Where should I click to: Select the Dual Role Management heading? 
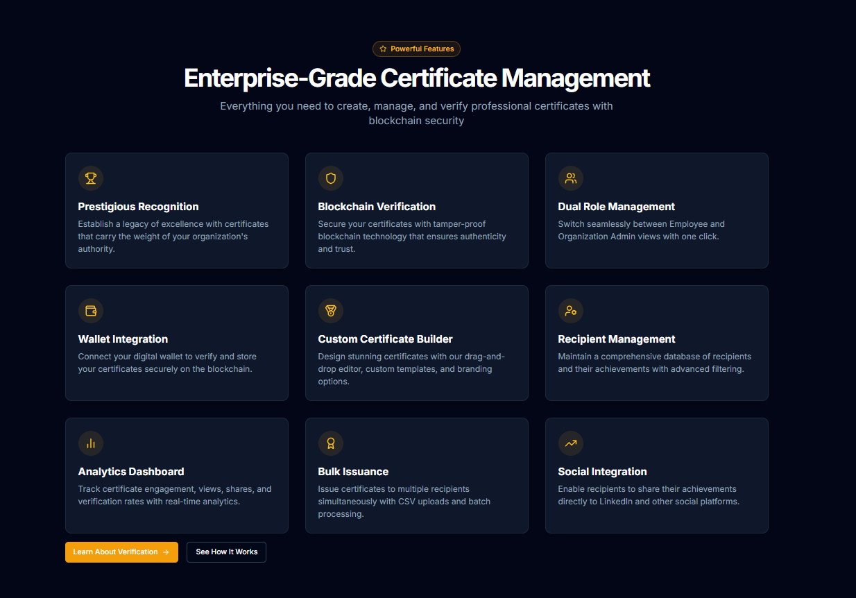click(616, 207)
